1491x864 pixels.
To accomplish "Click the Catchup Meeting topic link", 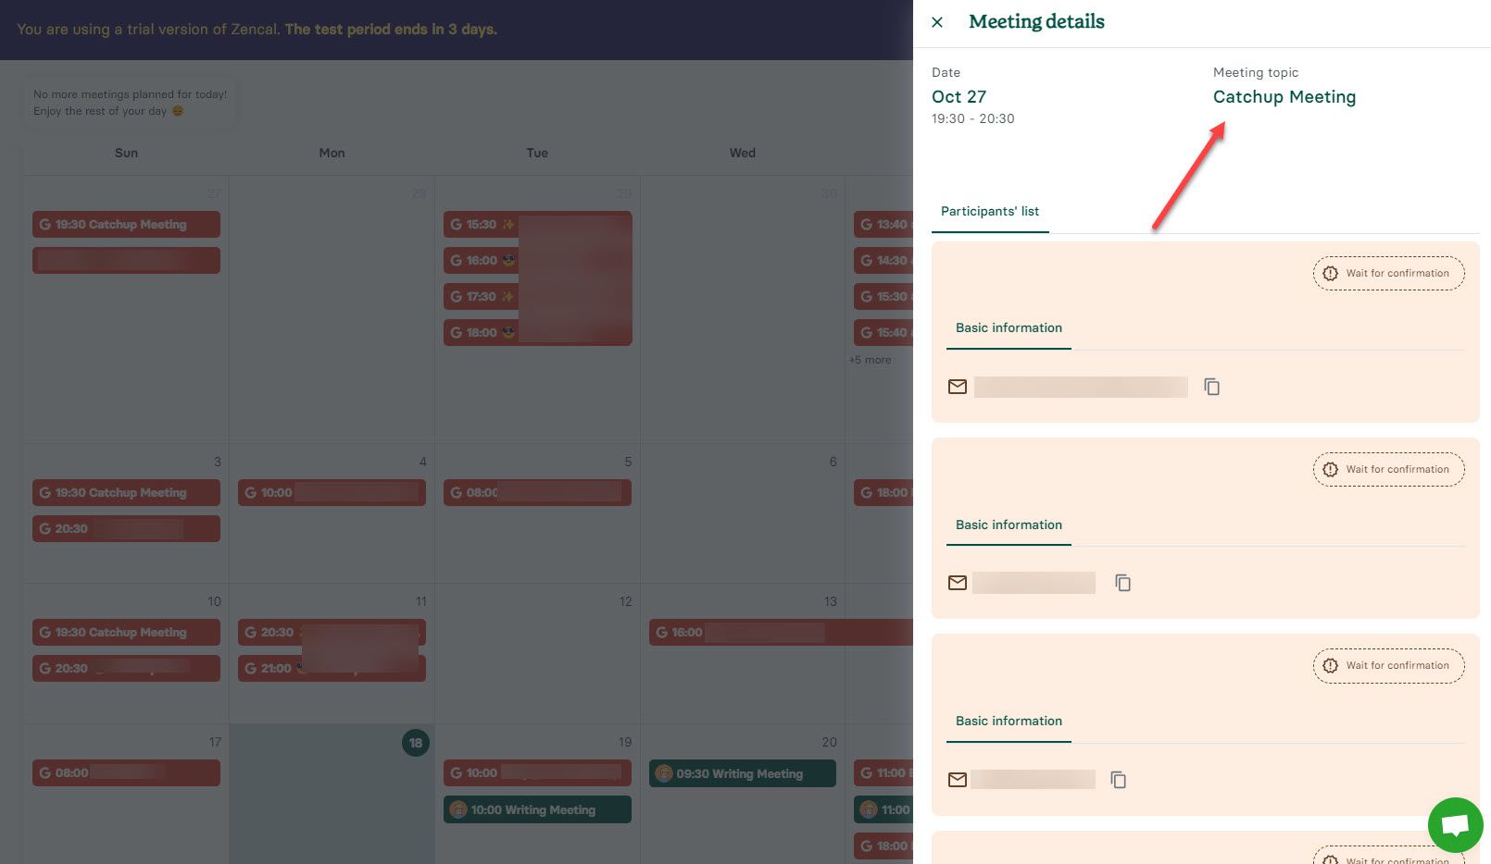I will click(1284, 97).
